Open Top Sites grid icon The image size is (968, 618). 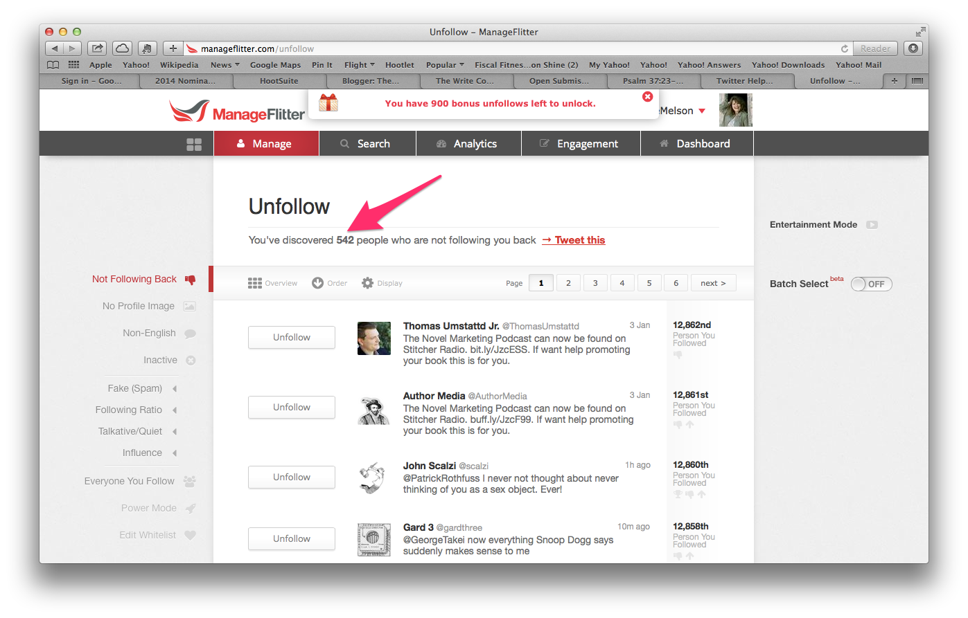point(73,65)
